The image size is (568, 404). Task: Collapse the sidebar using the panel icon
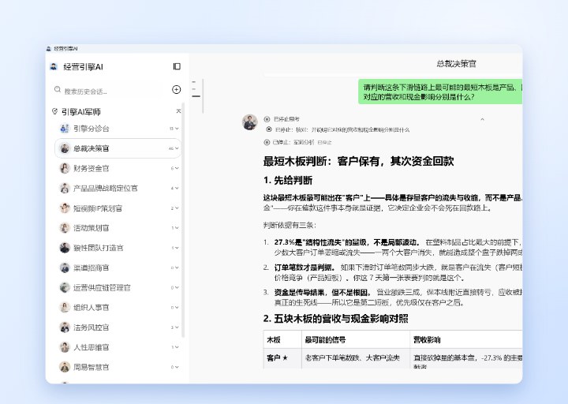[177, 66]
